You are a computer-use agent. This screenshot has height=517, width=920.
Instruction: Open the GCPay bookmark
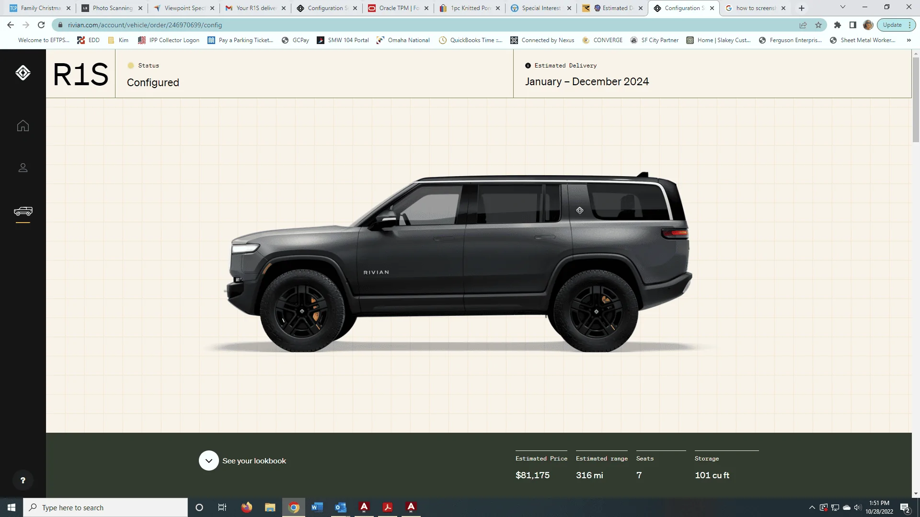pyautogui.click(x=295, y=40)
